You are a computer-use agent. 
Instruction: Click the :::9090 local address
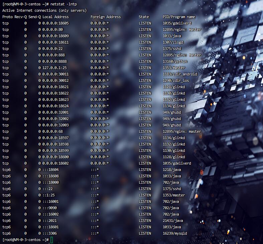[50, 208]
